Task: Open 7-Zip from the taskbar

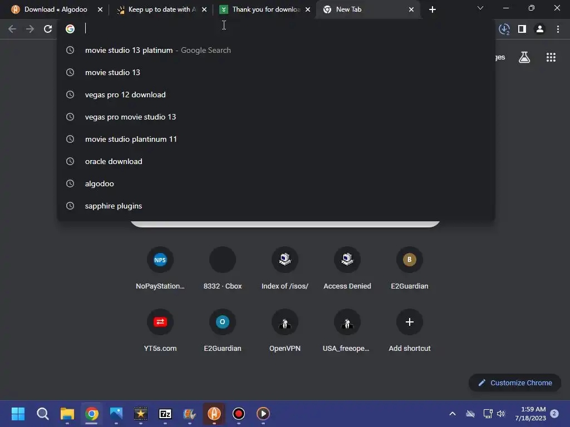Action: coord(165,414)
